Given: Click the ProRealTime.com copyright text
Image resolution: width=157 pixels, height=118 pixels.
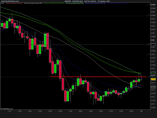Looking at the screenshot, I should pos(7,109).
